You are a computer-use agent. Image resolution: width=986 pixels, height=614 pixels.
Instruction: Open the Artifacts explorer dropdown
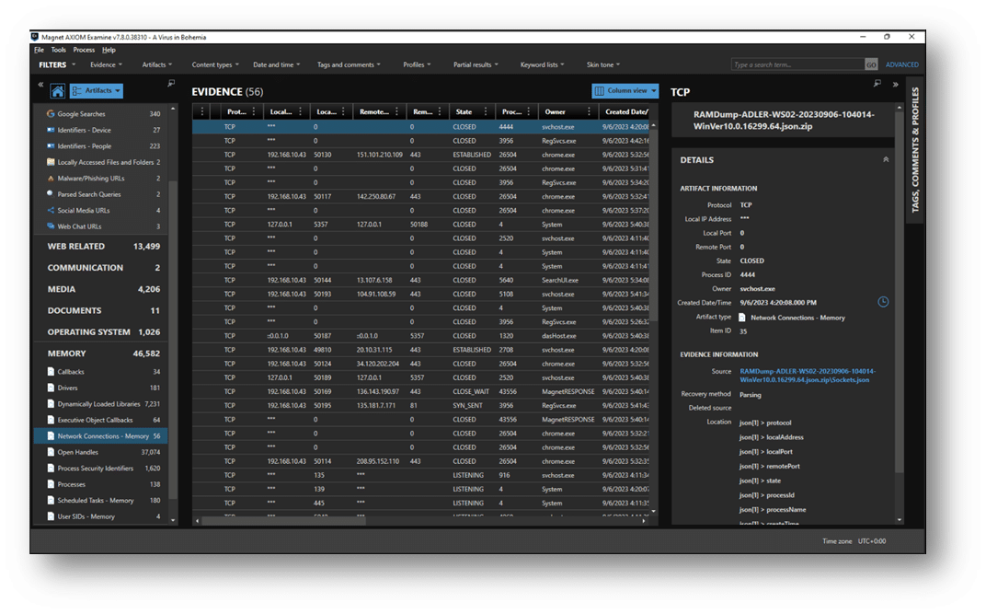click(x=96, y=91)
